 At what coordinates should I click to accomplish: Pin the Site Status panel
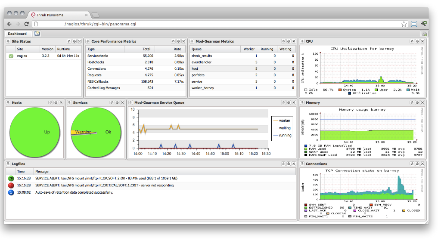pos(8,41)
